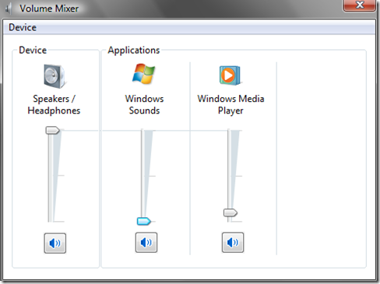380x284 pixels.
Task: Click the Windows Sounds label
Action: [144, 104]
